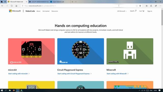163x92 pixels.
Task: Open the Resources menu item
Action: point(55,11)
